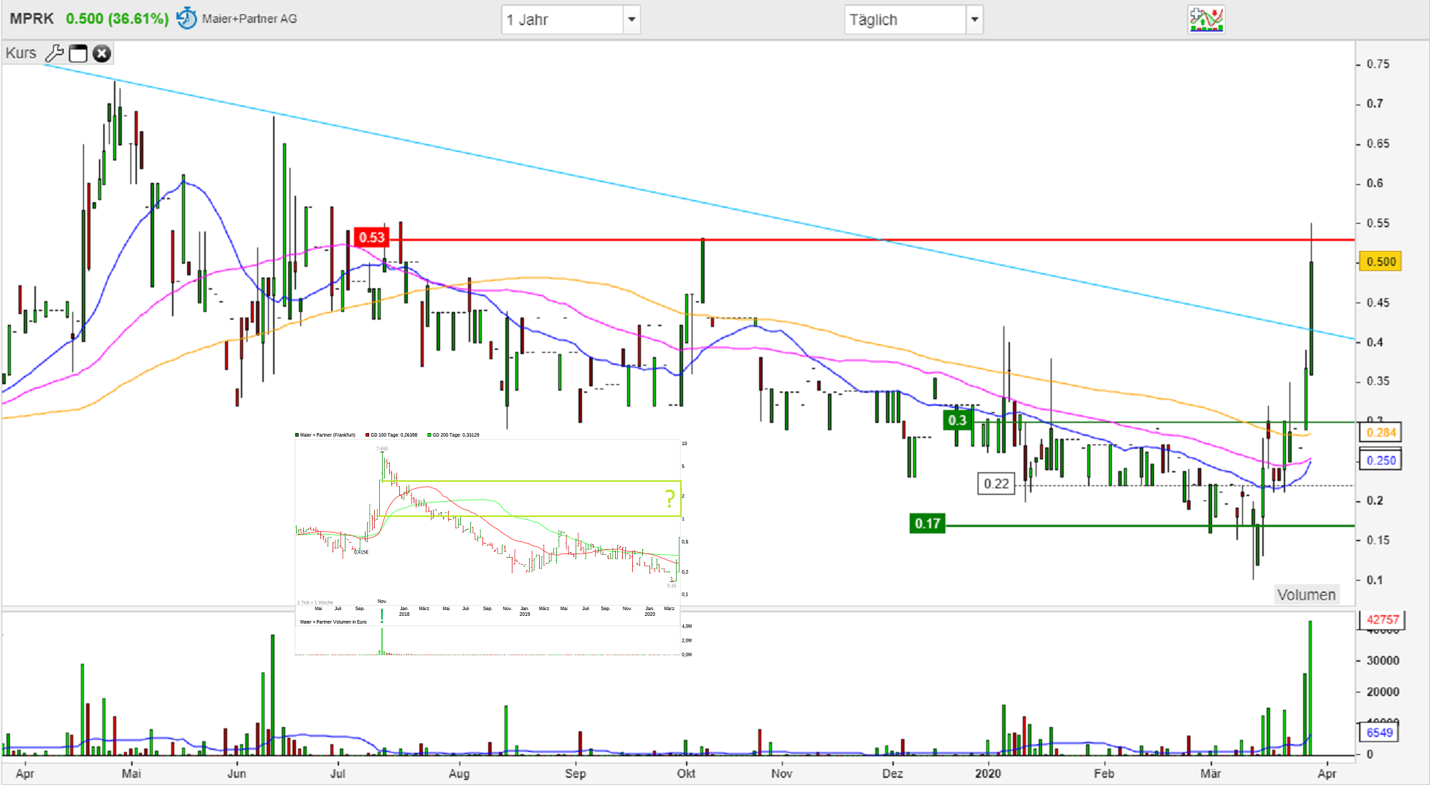Remove the Kurs panel with X icon
This screenshot has height=785, width=1430.
(103, 54)
